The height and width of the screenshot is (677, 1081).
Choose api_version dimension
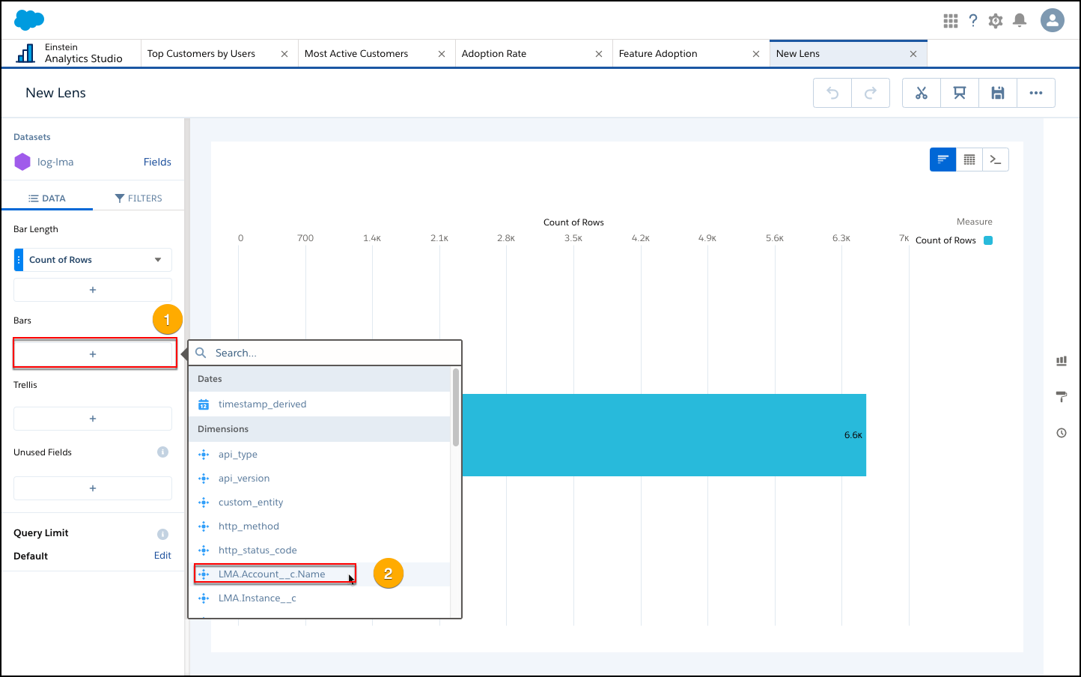(x=320, y=479)
